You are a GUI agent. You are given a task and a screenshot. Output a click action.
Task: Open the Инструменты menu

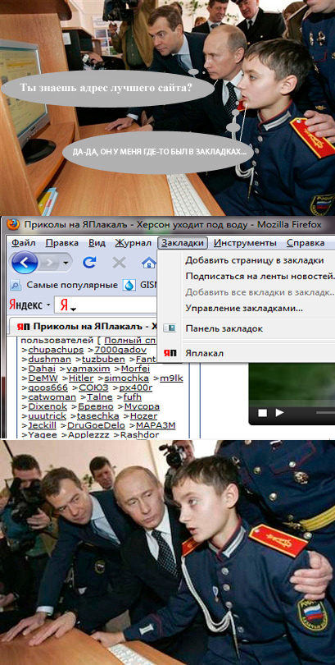pyautogui.click(x=245, y=243)
